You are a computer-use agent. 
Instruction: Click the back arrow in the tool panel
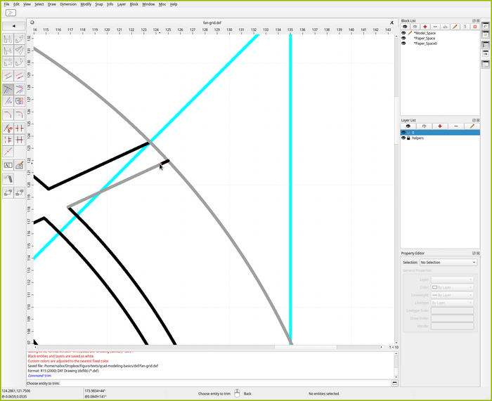coord(13,26)
